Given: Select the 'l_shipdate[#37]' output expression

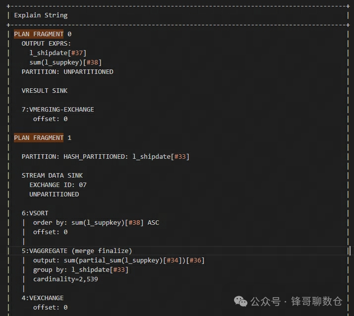Looking at the screenshot, I should pyautogui.click(x=58, y=53).
